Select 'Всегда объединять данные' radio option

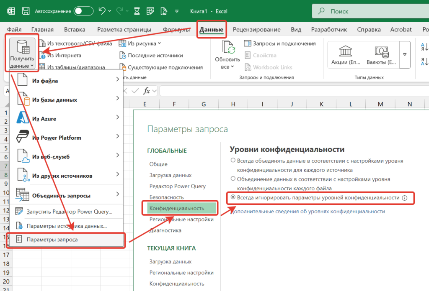[x=233, y=160]
